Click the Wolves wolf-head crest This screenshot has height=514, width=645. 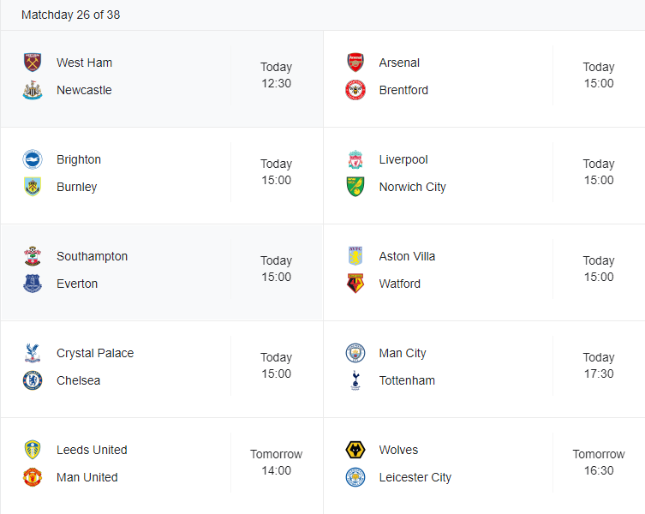pos(355,450)
